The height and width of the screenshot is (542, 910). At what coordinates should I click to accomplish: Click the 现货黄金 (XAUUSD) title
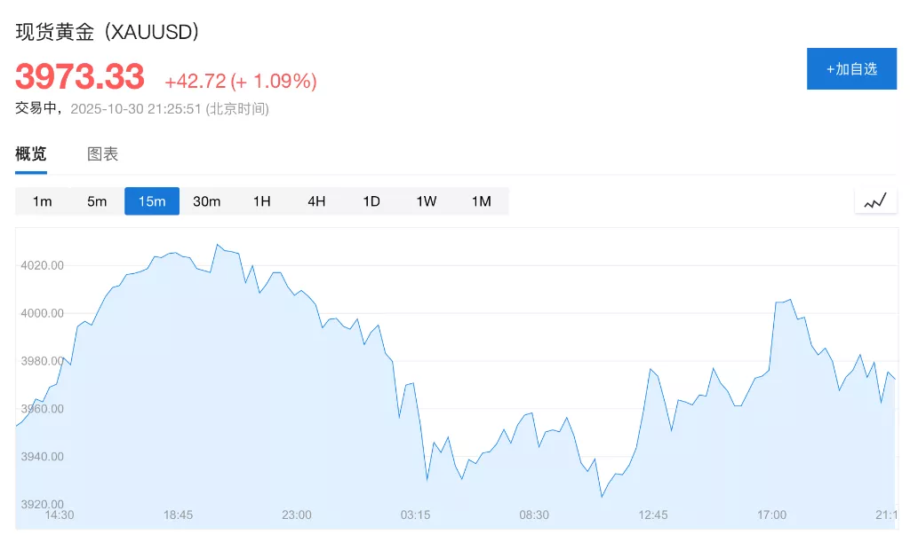[x=108, y=32]
